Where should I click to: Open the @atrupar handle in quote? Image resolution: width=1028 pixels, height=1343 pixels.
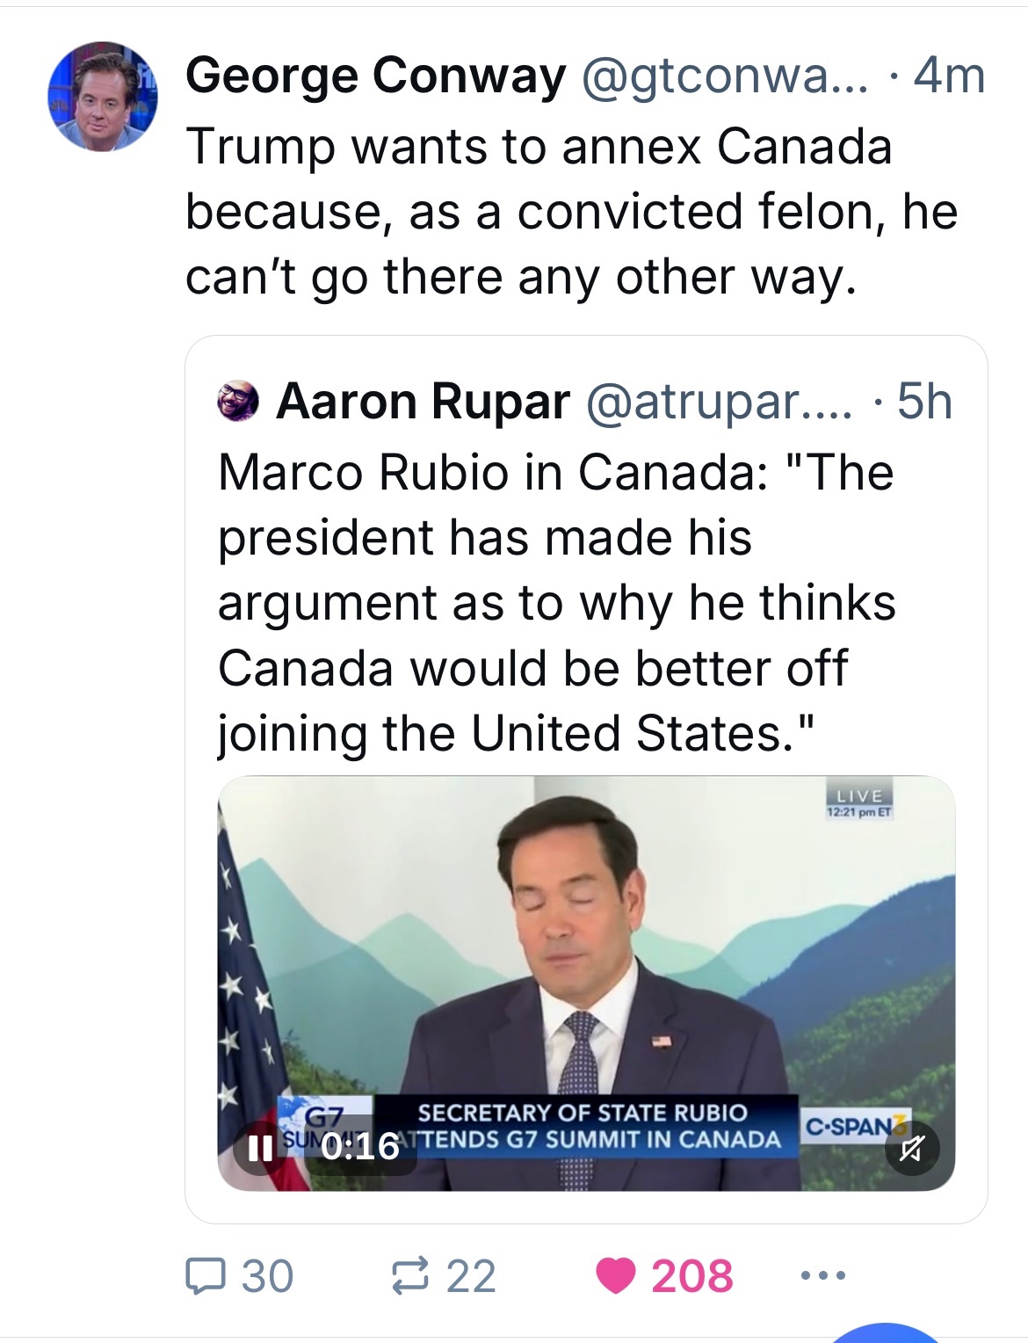tap(717, 402)
